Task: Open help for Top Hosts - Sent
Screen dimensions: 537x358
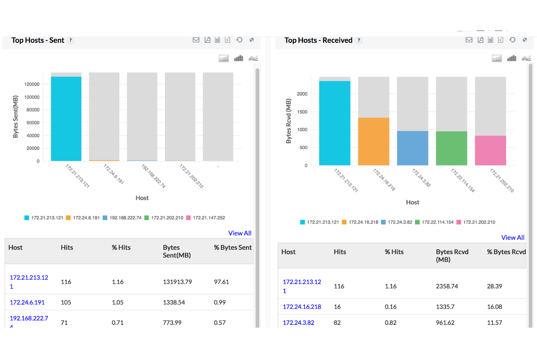Action: 71,40
